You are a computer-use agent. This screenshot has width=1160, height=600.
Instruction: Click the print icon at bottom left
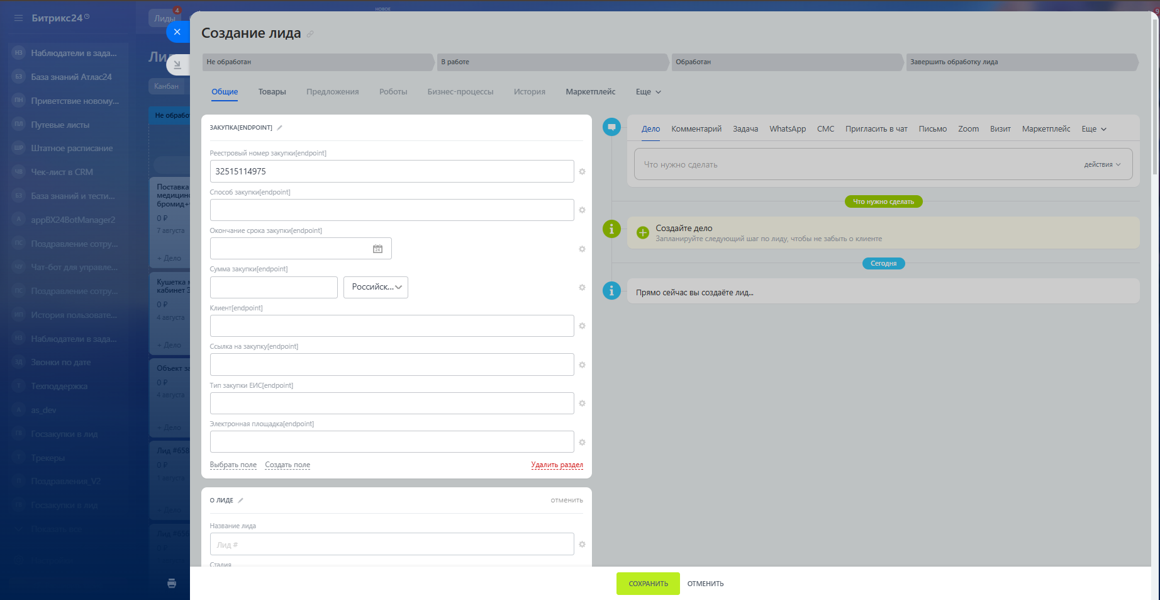172,583
